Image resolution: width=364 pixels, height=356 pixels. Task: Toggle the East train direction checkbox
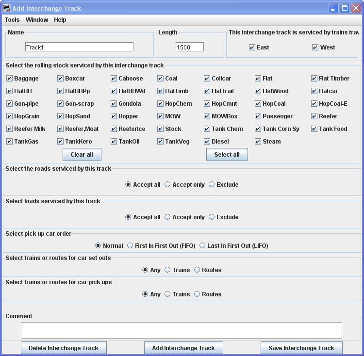click(x=252, y=48)
